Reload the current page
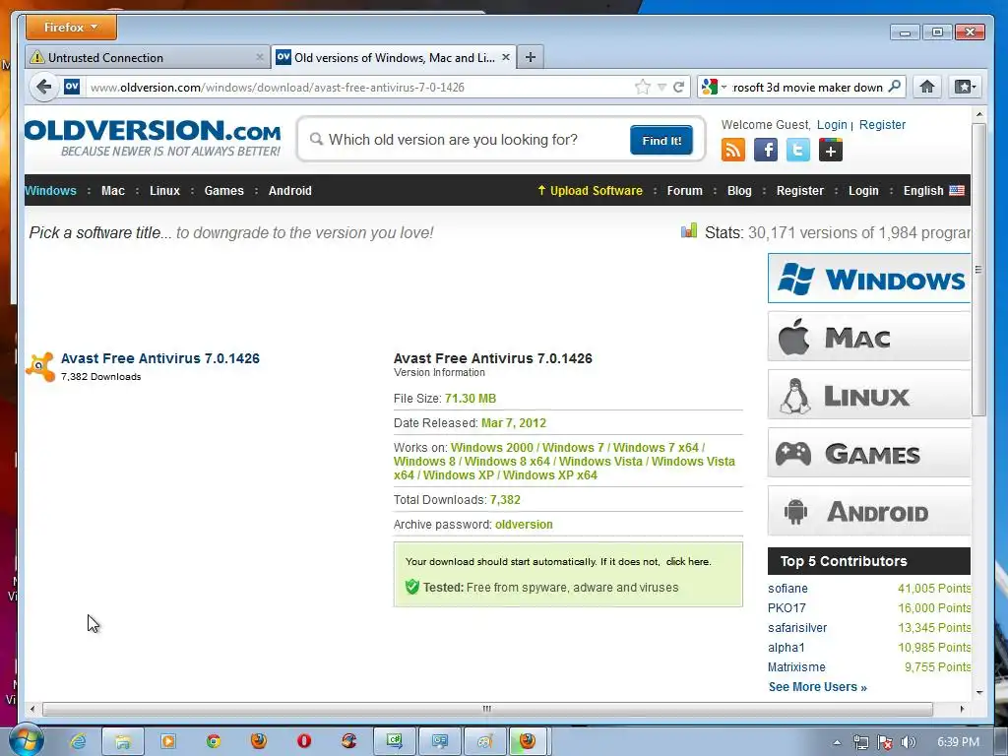Image resolution: width=1008 pixels, height=756 pixels. (x=679, y=87)
